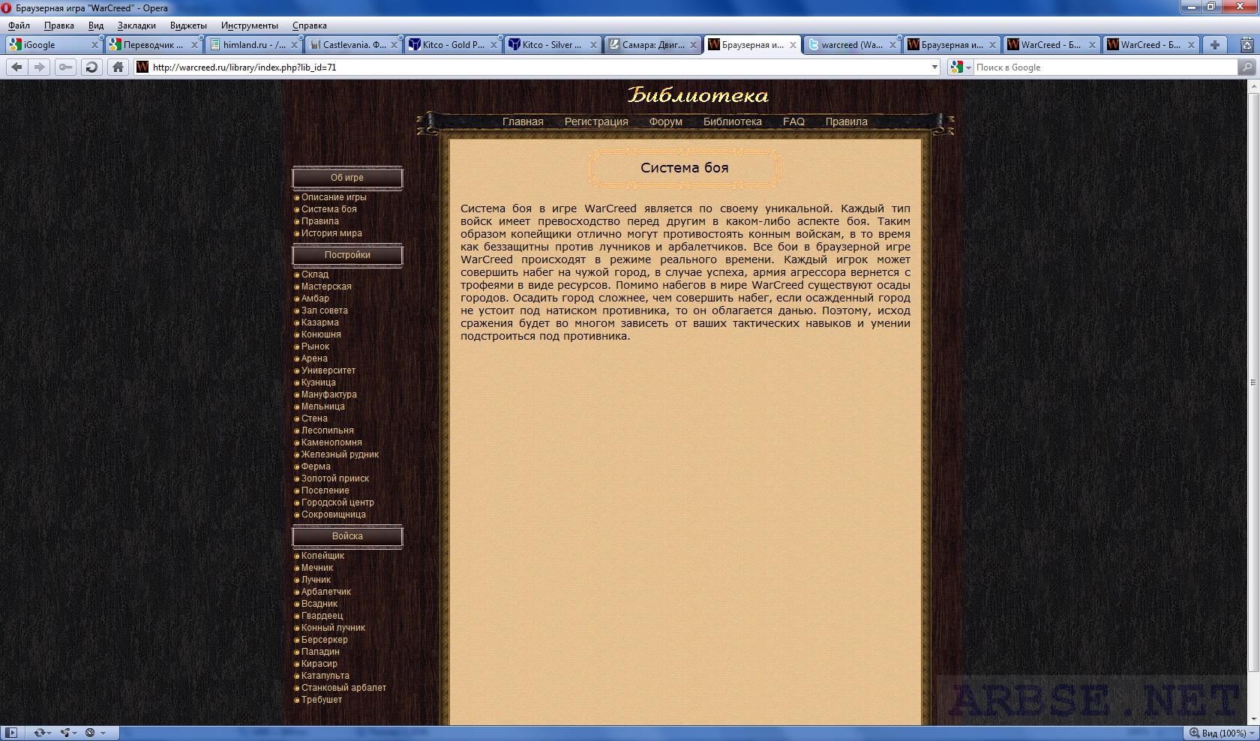The image size is (1260, 741).
Task: Click the Войска section header
Action: click(x=347, y=536)
